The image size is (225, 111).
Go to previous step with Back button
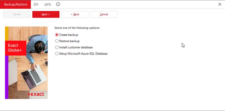[75, 14]
